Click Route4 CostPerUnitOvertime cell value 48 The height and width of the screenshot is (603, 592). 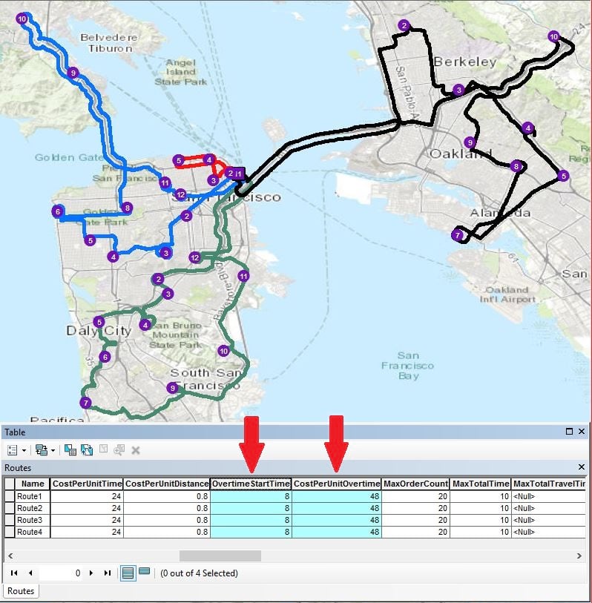click(337, 532)
